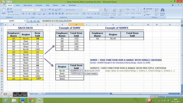Click the Excel Help icon
This screenshot has width=183, height=103.
(173, 5)
